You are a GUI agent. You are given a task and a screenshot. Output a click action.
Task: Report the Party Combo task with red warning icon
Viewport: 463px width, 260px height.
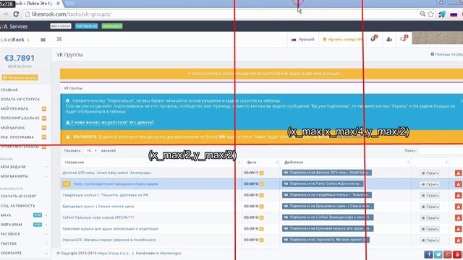458,184
